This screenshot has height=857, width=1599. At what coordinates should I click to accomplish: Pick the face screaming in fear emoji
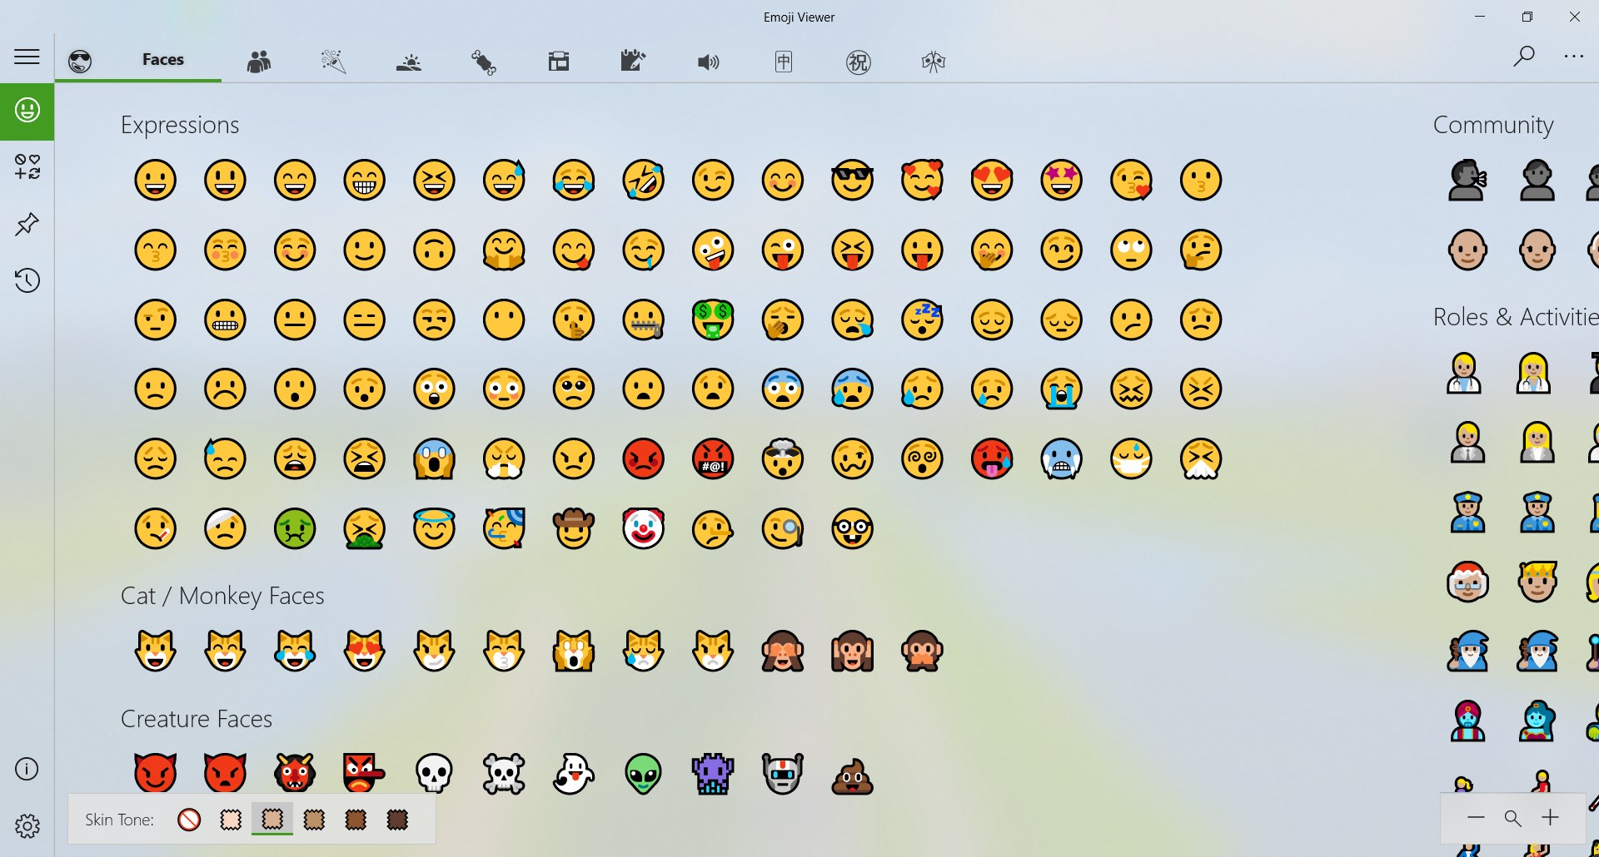tap(435, 458)
